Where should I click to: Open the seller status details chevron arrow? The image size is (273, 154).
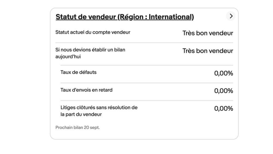click(x=231, y=16)
